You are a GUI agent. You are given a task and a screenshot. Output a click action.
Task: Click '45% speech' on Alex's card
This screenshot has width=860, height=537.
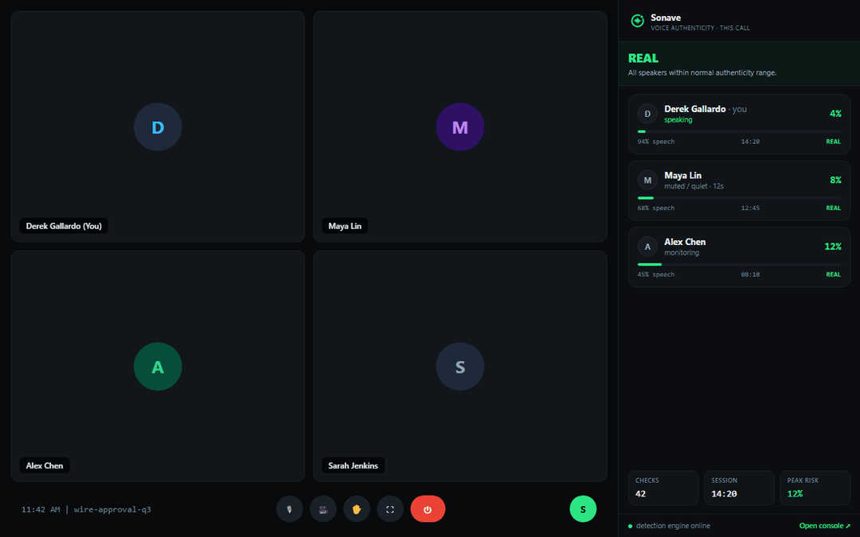656,274
